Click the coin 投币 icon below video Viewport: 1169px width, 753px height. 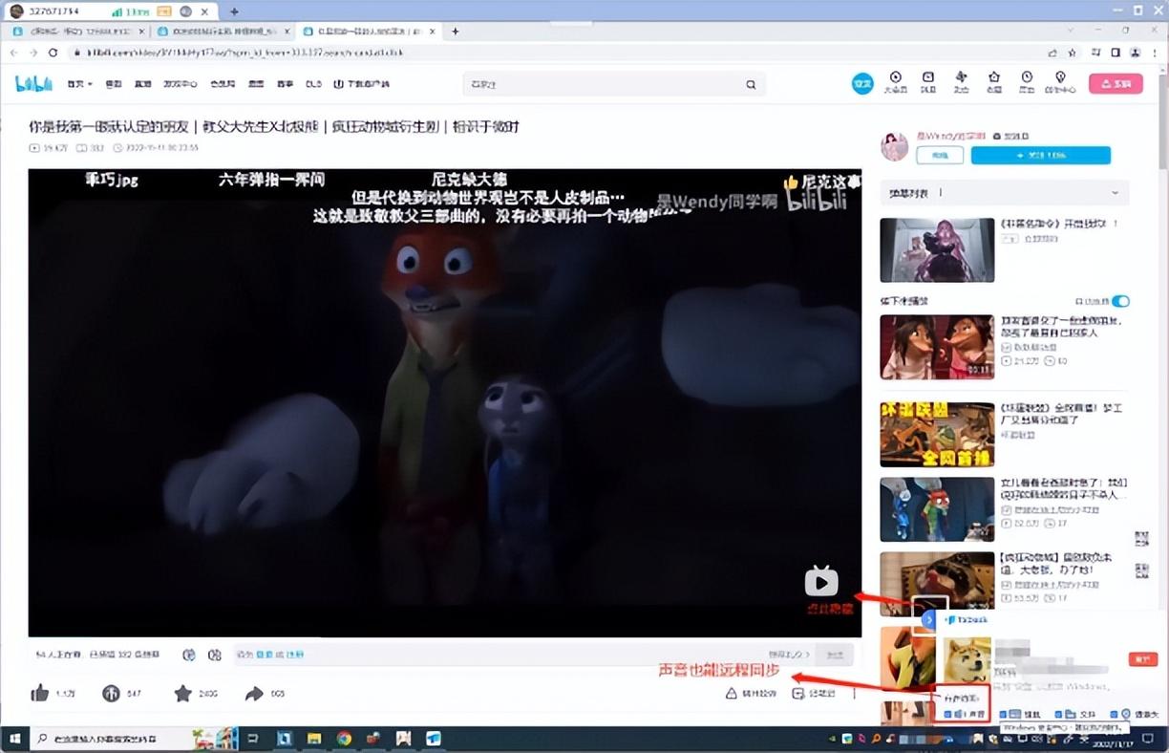coord(111,694)
